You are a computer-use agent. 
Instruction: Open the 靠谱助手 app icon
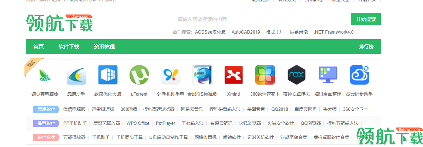click(x=76, y=75)
